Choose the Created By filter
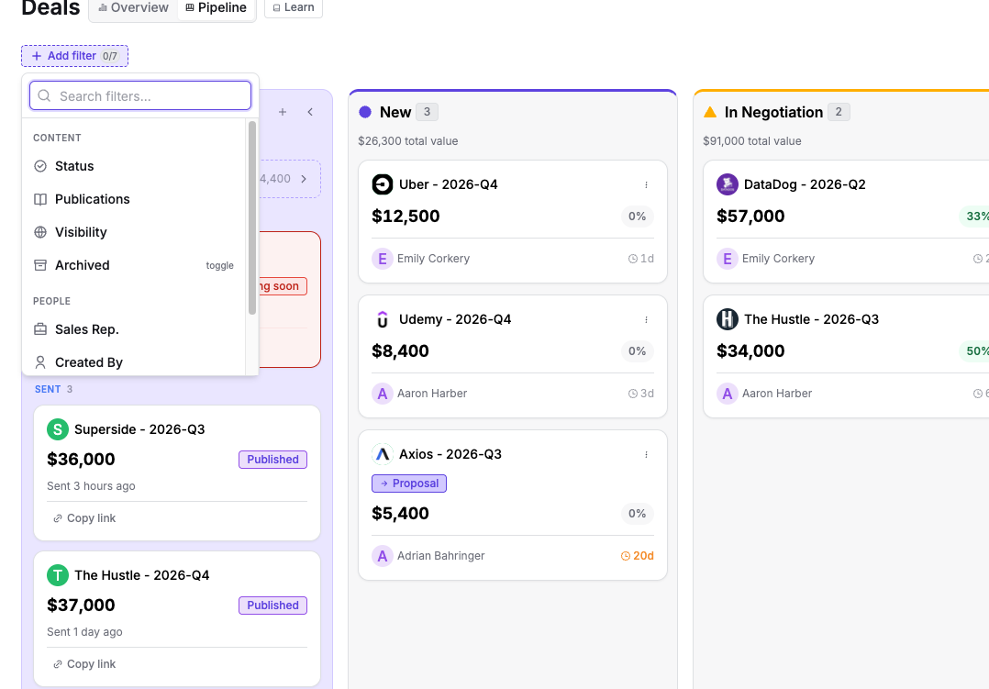This screenshot has height=689, width=989. click(134, 362)
